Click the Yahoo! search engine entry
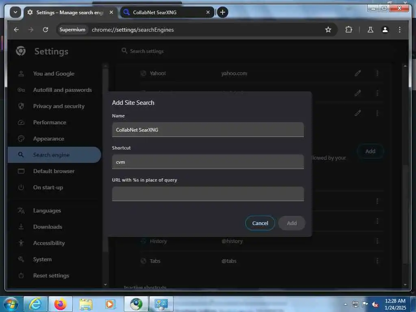This screenshot has height=312, width=416. [158, 74]
